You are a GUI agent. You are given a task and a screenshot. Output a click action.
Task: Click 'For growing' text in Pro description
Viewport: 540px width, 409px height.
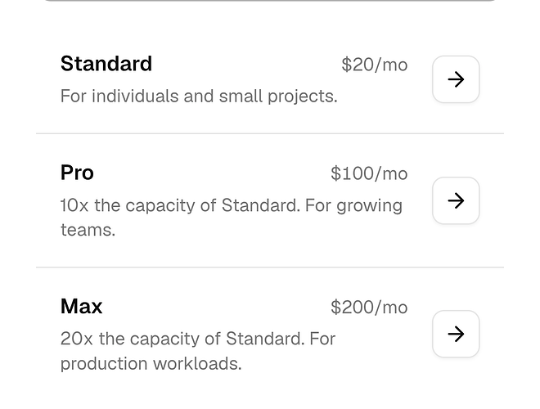point(353,206)
